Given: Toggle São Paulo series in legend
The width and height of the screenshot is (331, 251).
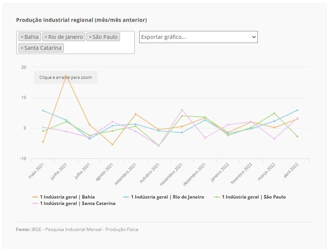Looking at the screenshot, I should 254,197.
